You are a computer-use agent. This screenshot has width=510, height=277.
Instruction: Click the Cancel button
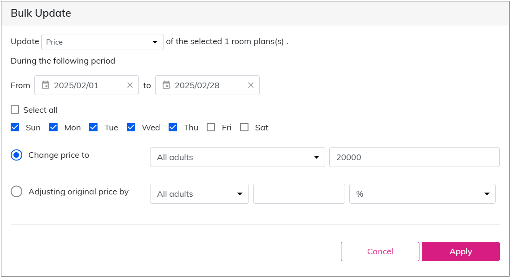[380, 251]
